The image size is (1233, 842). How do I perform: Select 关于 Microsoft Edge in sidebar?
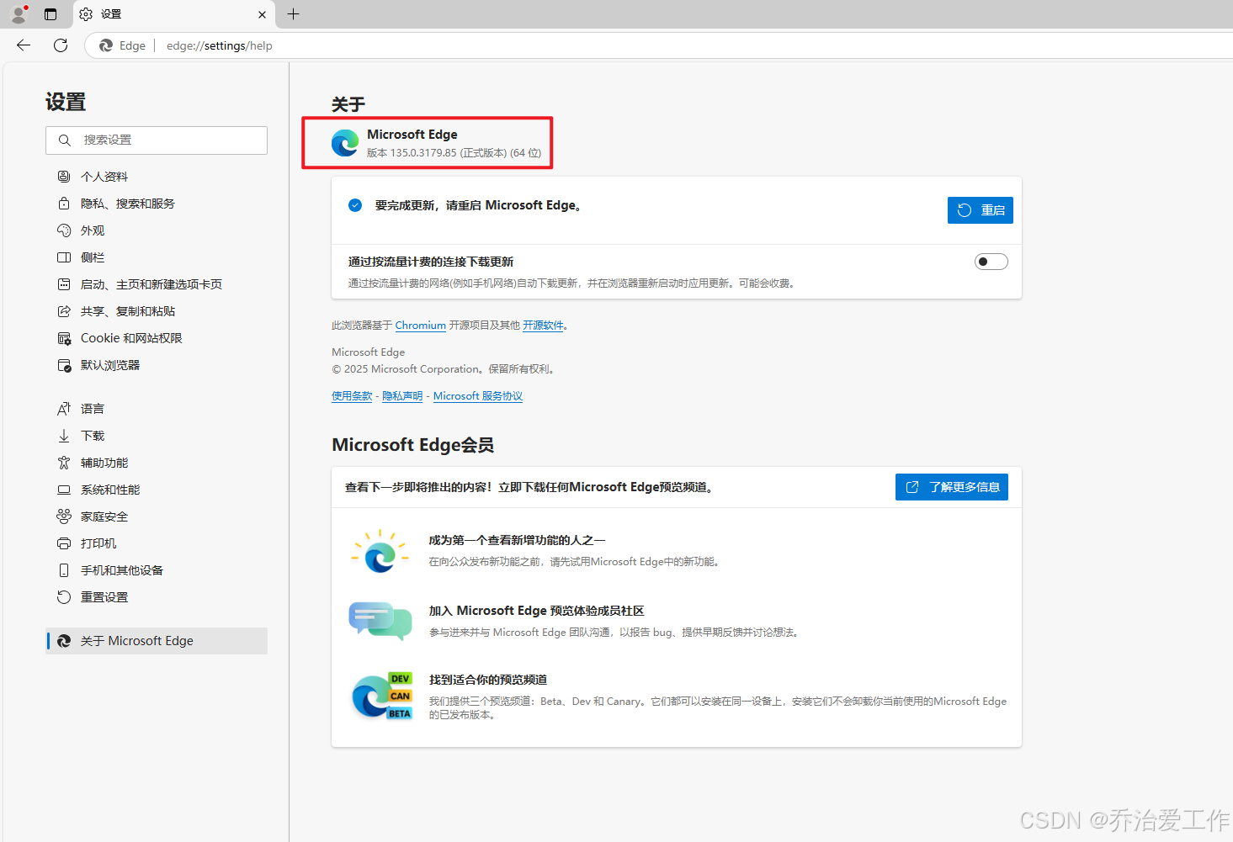[157, 641]
